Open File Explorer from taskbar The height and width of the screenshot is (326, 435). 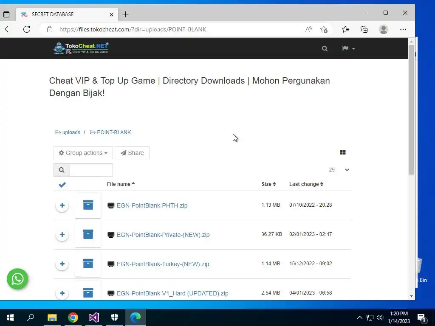coord(52,318)
